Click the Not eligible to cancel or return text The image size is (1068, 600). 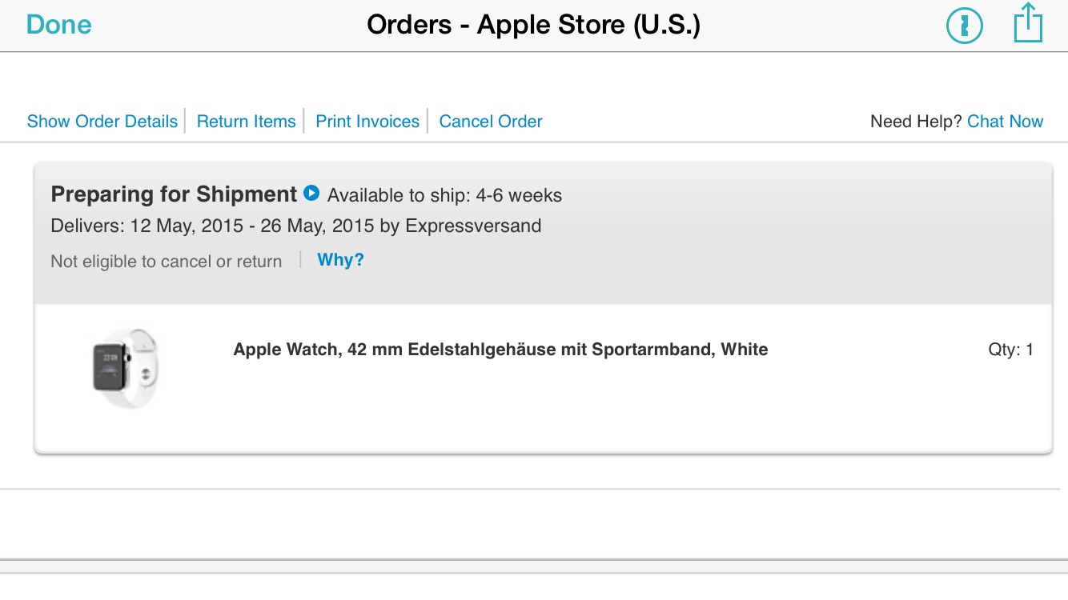(x=167, y=262)
